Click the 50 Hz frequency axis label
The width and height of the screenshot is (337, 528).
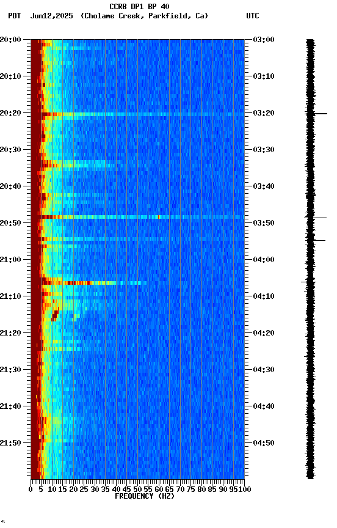tap(137, 490)
